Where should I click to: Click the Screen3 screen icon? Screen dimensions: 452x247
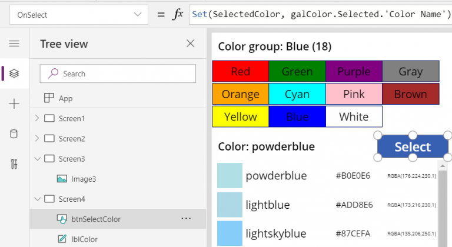pos(49,159)
